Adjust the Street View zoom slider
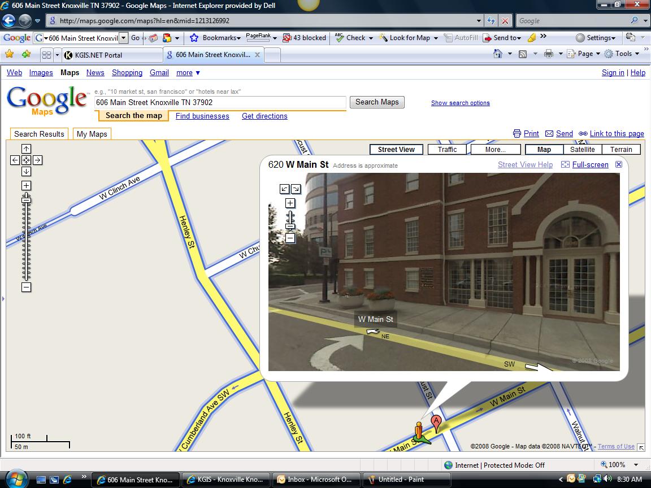This screenshot has width=651, height=488. 290,226
